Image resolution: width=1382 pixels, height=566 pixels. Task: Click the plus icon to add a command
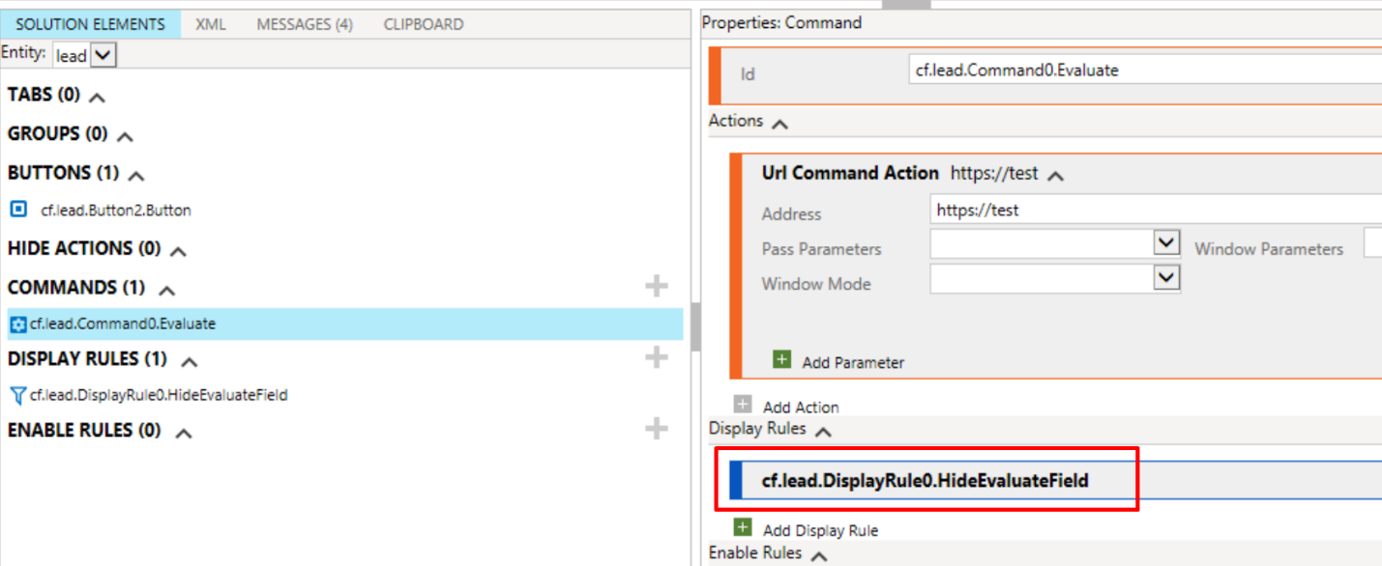(x=657, y=286)
